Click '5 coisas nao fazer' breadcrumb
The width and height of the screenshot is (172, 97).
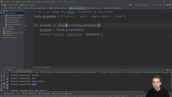[x=14, y=5]
